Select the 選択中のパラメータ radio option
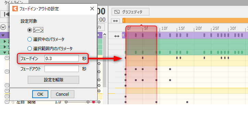The height and width of the screenshot is (128, 248). tap(29, 39)
